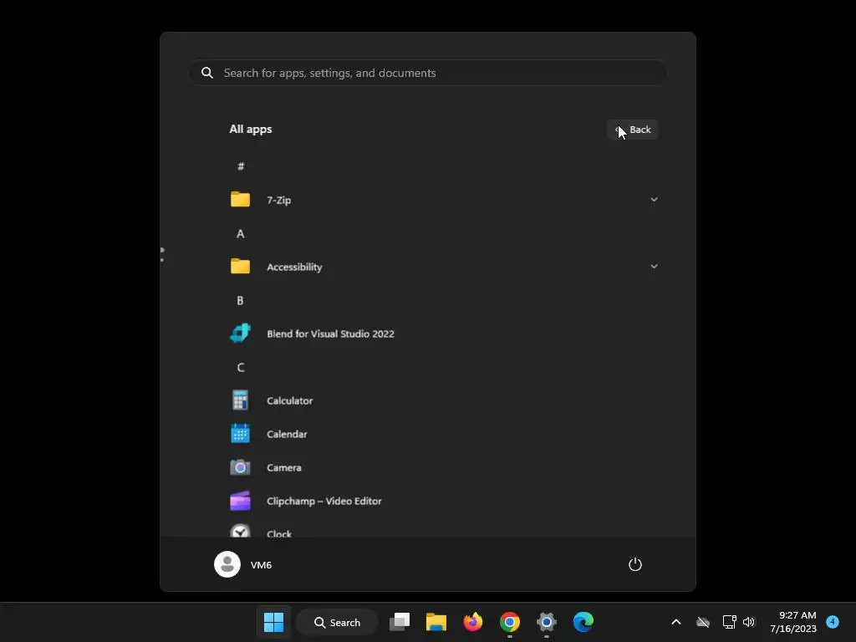This screenshot has width=856, height=642.
Task: Select the Calendar text label
Action: coord(288,434)
